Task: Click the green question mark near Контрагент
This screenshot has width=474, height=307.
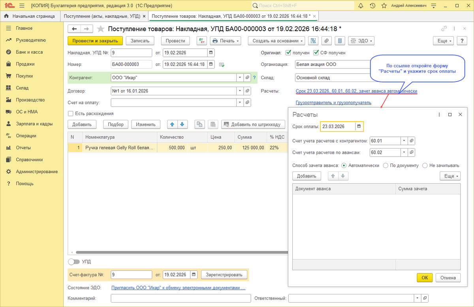Action: tap(254, 78)
